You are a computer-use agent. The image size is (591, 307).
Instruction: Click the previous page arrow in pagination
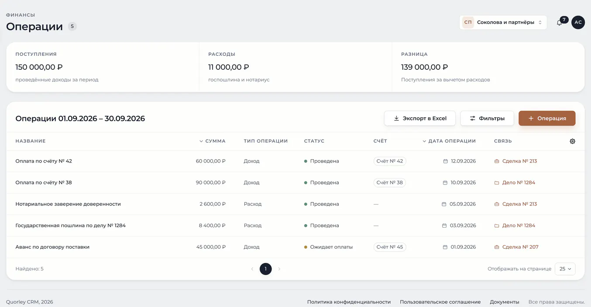pos(252,269)
